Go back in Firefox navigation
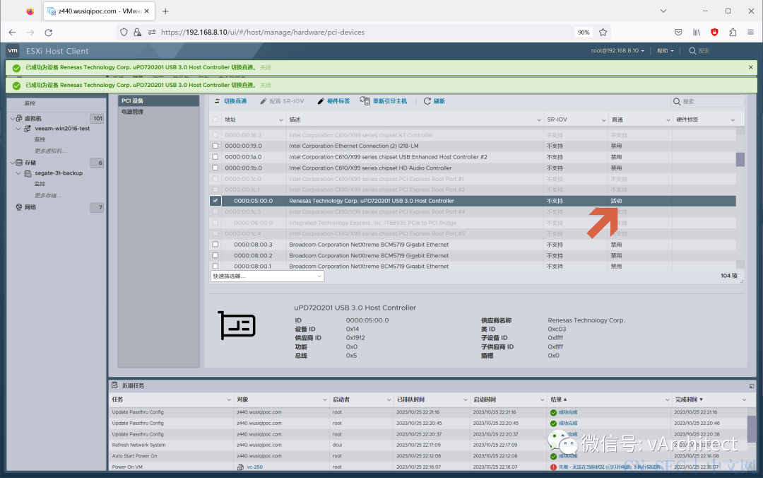763x478 pixels. coord(12,32)
